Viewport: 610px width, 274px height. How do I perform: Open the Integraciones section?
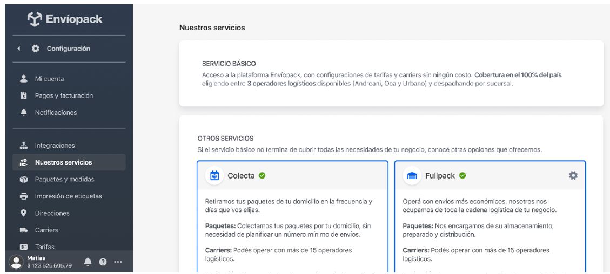[69, 146]
